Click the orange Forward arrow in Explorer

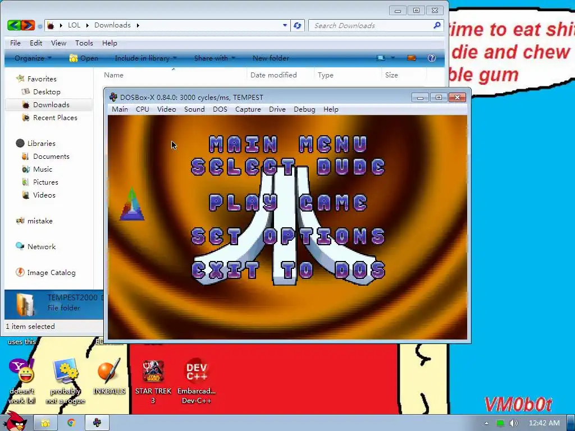(x=28, y=25)
